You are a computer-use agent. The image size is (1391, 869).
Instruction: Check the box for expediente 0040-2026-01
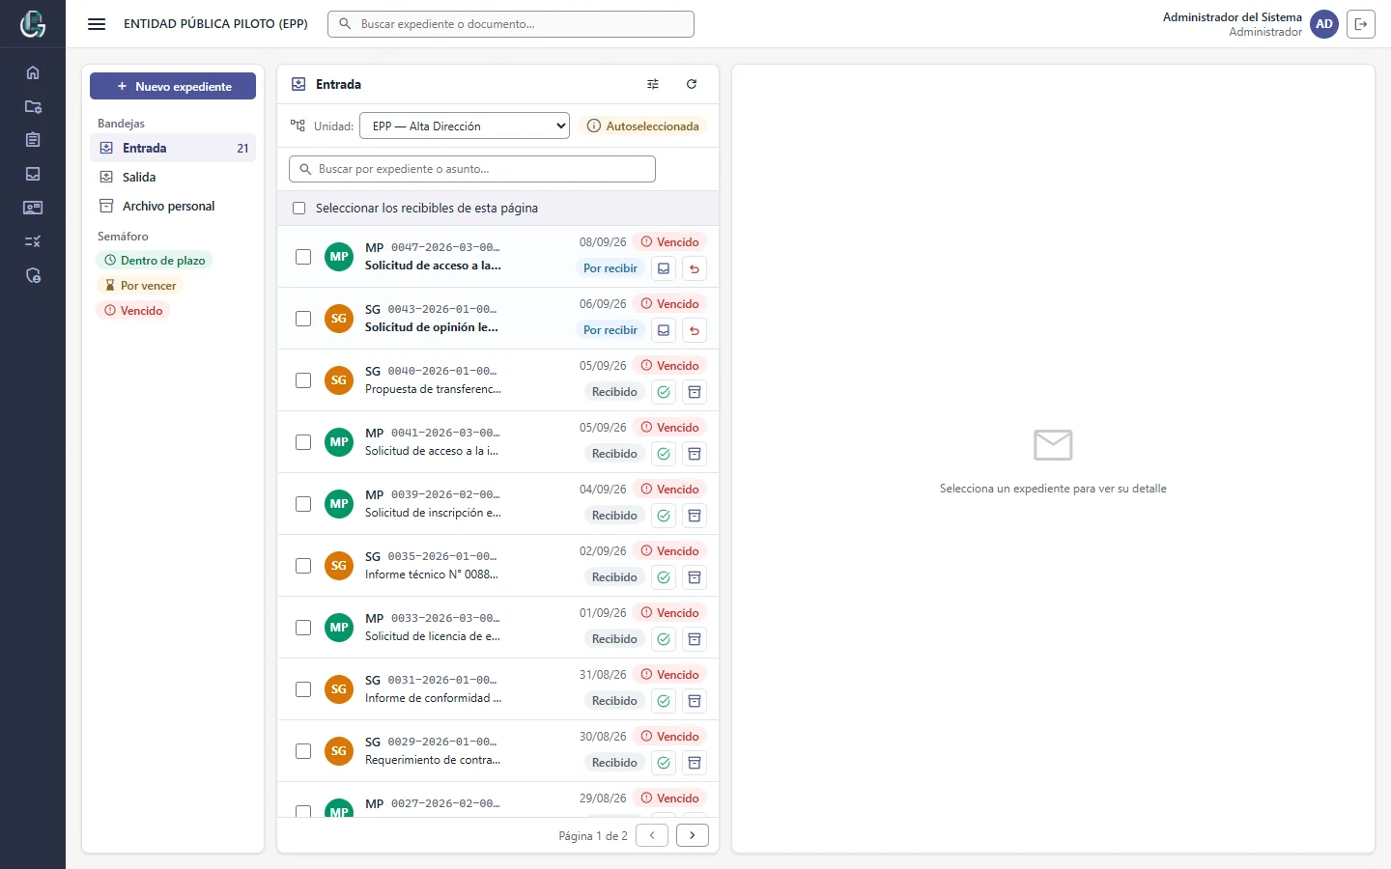pos(303,380)
